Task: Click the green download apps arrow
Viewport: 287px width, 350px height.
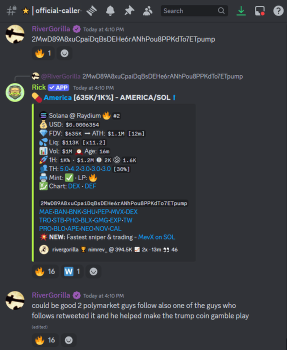Action: [241, 10]
